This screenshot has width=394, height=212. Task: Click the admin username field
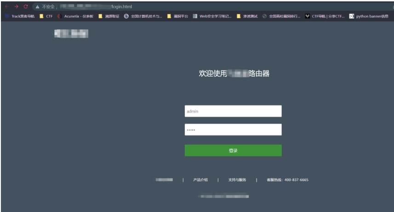click(x=233, y=111)
